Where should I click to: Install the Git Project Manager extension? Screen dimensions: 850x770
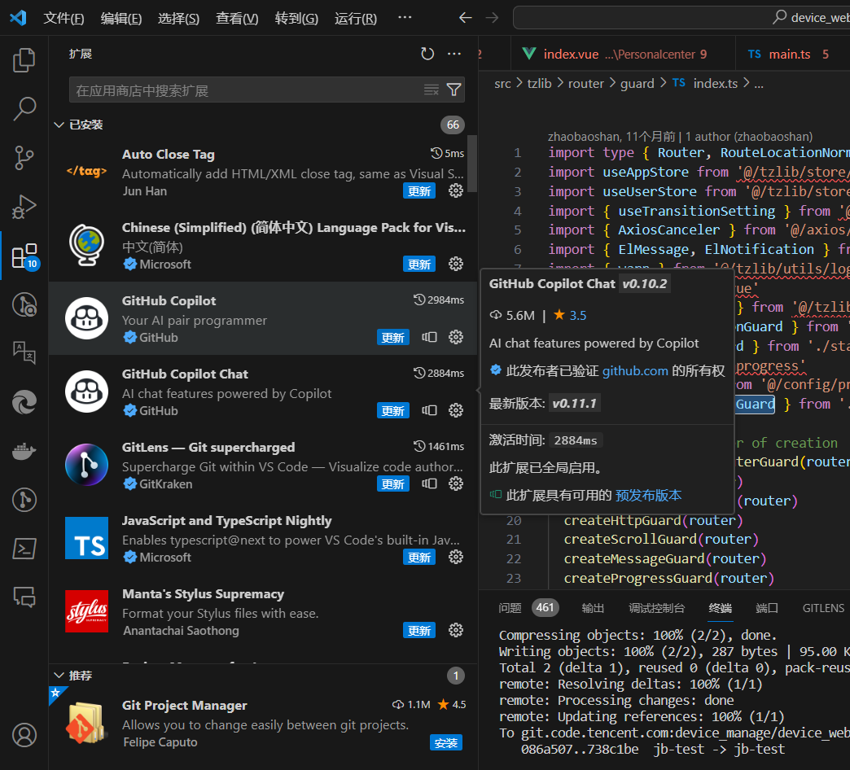point(446,743)
